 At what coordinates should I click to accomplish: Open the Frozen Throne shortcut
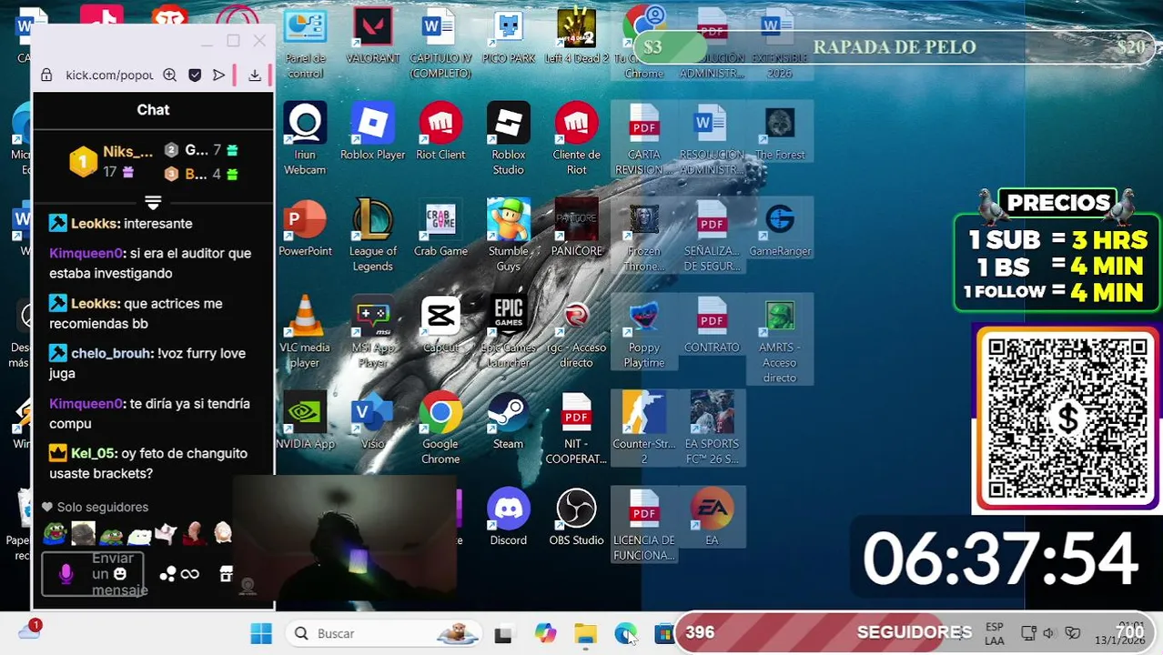pos(644,236)
